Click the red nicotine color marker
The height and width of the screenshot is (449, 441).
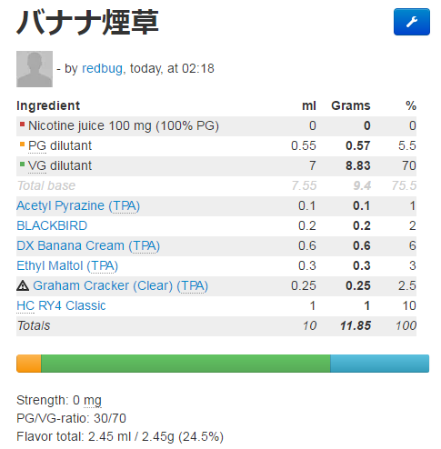[22, 125]
